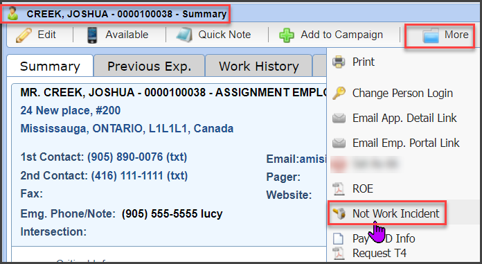Screen dimensions: 482x264
Task: Select the Summary tab
Action: [50, 66]
